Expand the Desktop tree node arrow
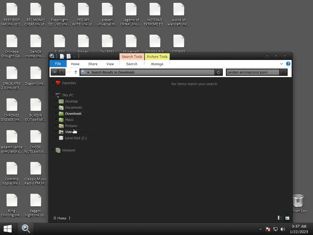 pyautogui.click(x=56, y=101)
